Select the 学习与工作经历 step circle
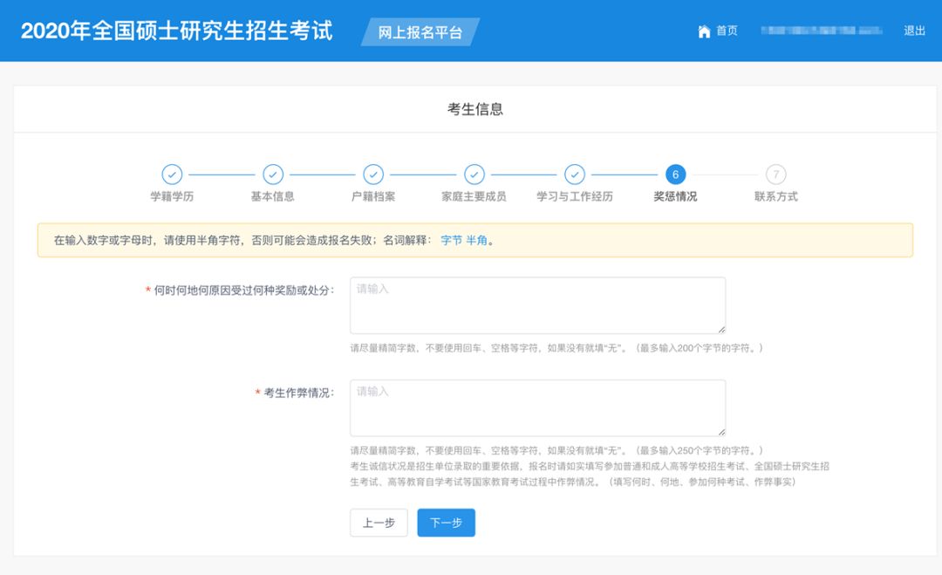The image size is (942, 575). 575,174
